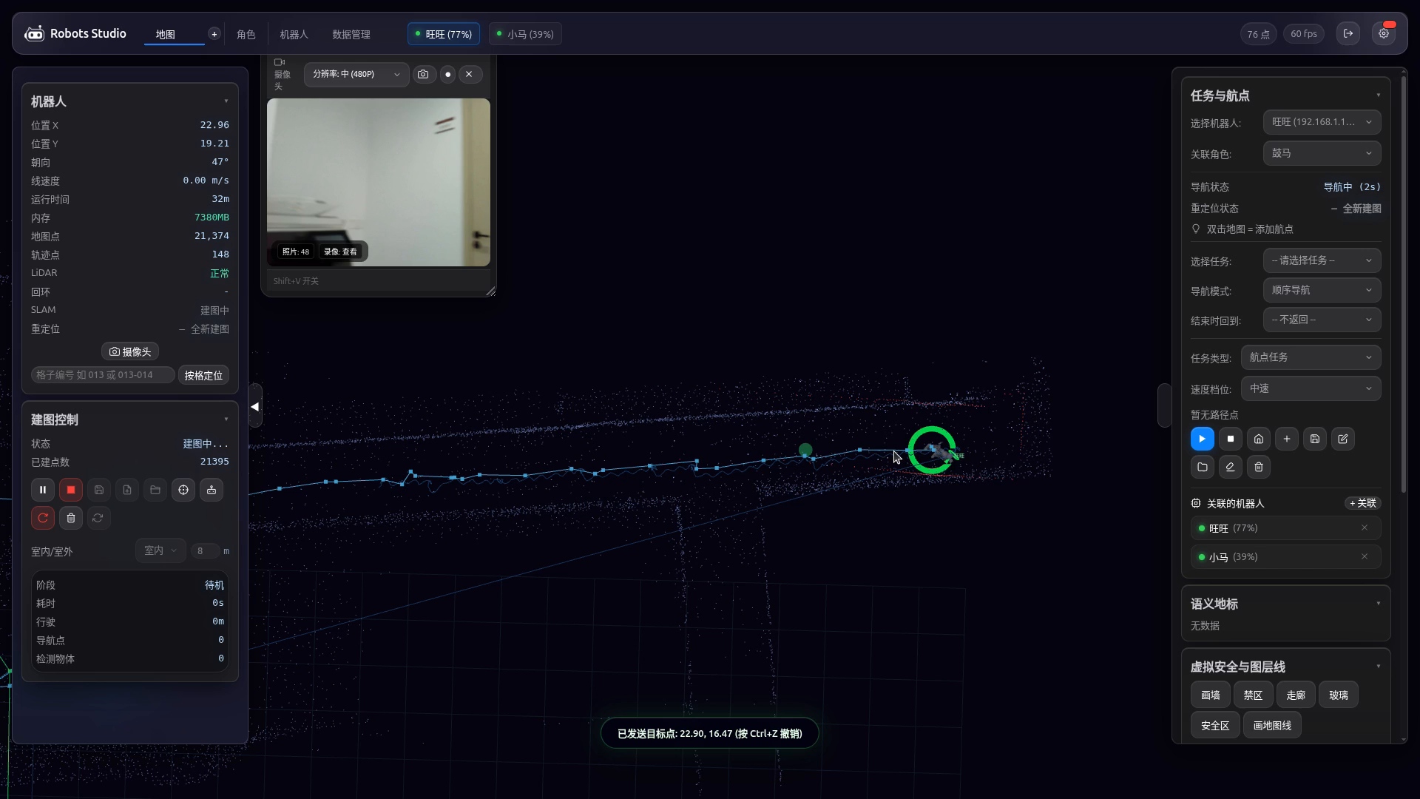
Task: Toggle the 旺旺 (77%) robot chip
Action: click(444, 34)
